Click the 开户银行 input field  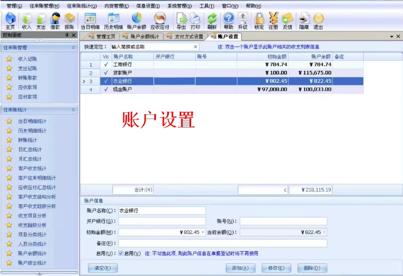[x=162, y=221]
